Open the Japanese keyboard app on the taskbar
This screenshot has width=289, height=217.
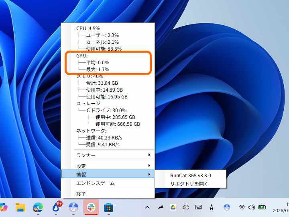coord(73,207)
